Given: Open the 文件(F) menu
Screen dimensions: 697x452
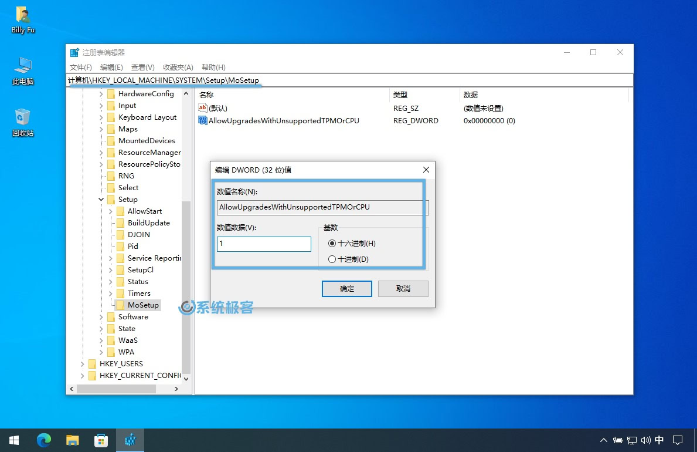Looking at the screenshot, I should pos(80,67).
